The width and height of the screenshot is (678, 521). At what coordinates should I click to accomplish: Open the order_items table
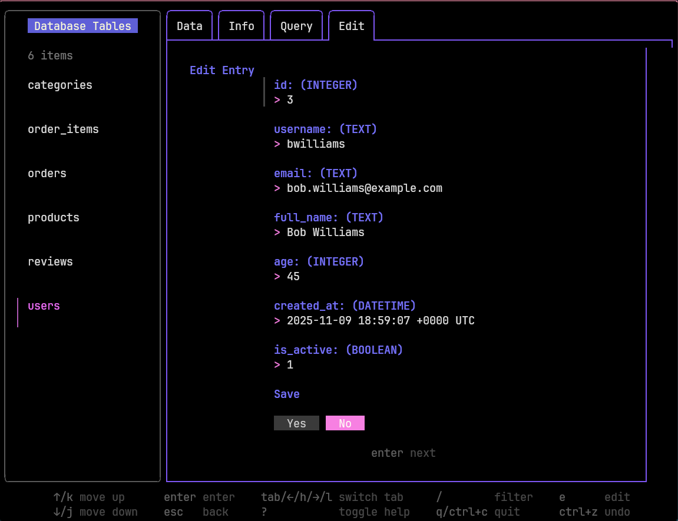coord(63,129)
